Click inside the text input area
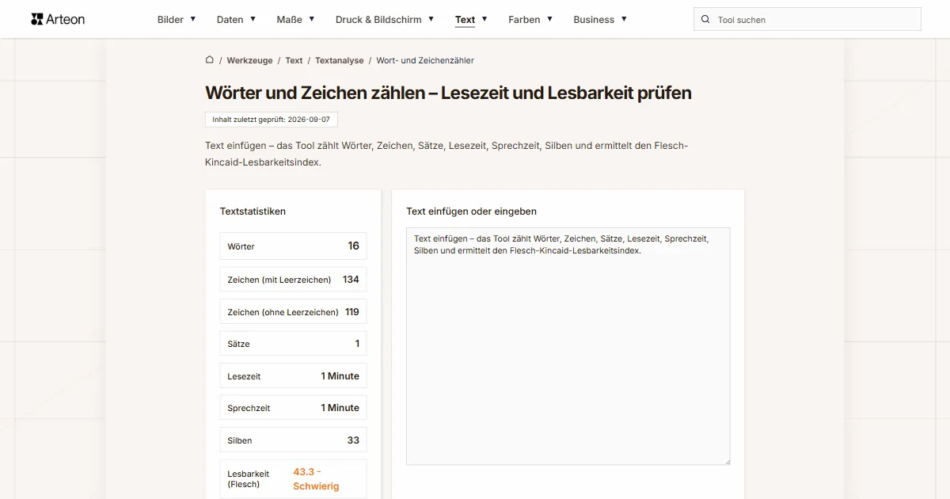The width and height of the screenshot is (950, 499). [568, 346]
